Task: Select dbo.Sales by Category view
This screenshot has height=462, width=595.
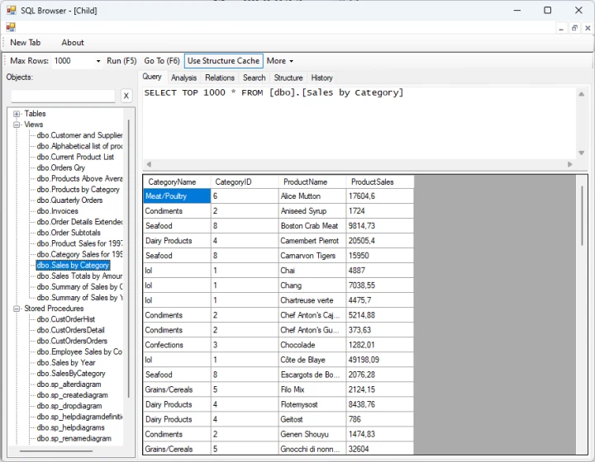Action: click(73, 266)
